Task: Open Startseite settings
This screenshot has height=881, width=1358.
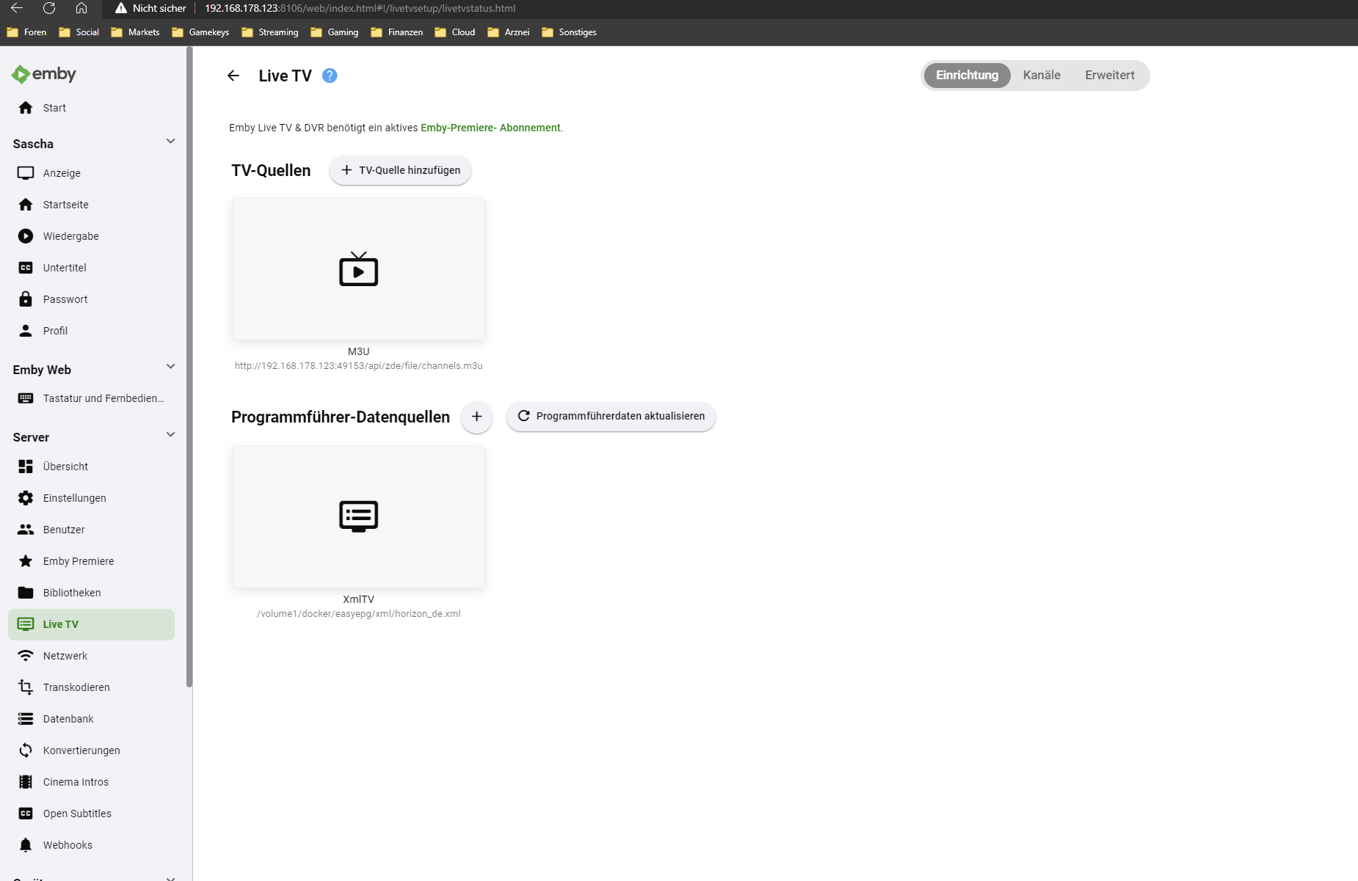Action: (91, 205)
